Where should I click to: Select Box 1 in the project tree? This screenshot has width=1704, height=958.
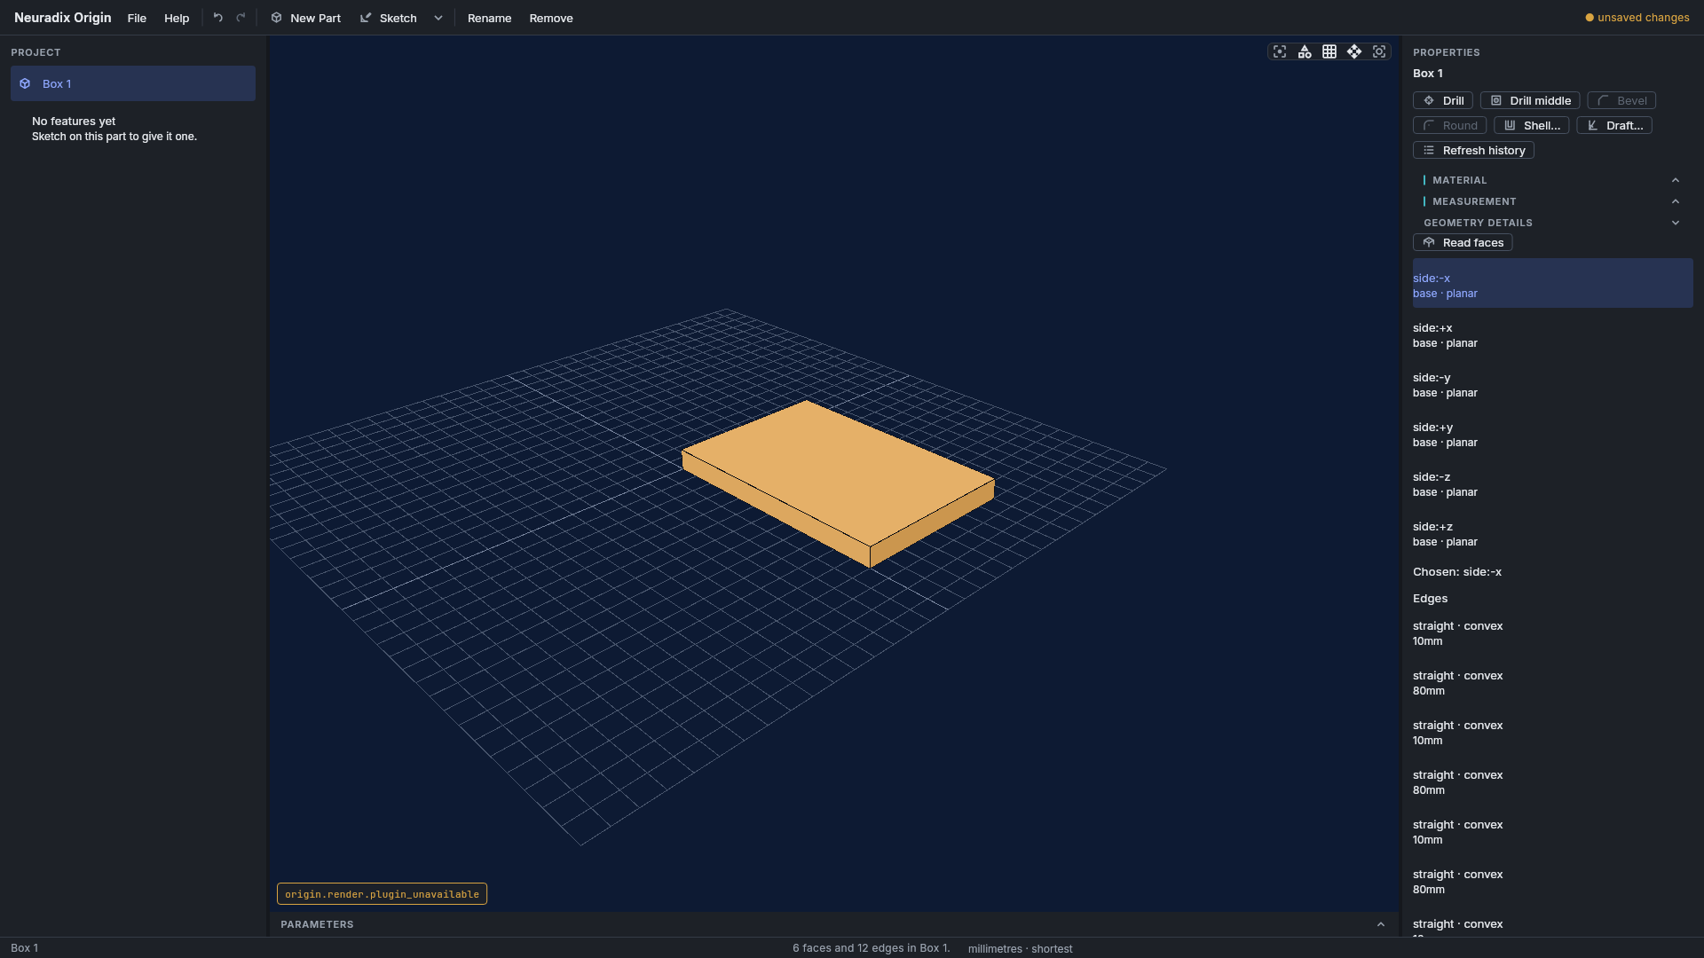coord(133,83)
